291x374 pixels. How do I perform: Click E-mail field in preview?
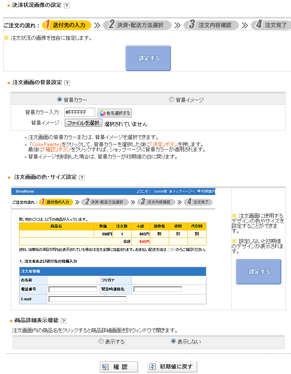(x=88, y=299)
